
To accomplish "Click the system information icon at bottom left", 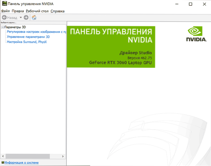I will 3,163.
